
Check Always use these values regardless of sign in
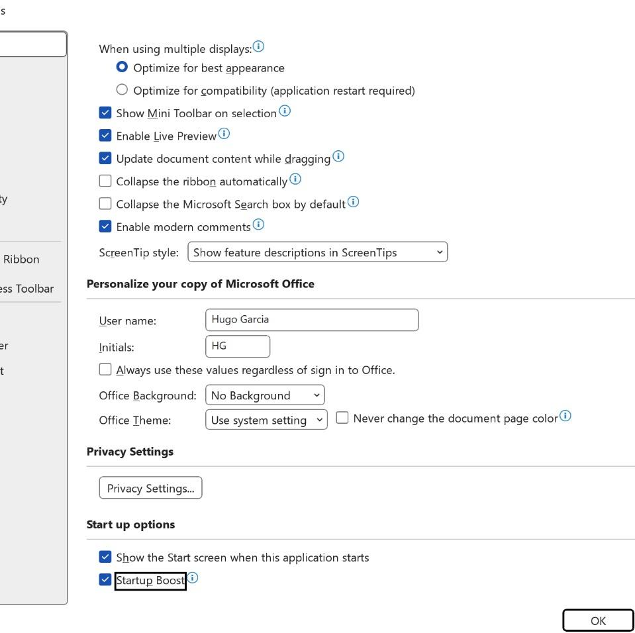105,369
